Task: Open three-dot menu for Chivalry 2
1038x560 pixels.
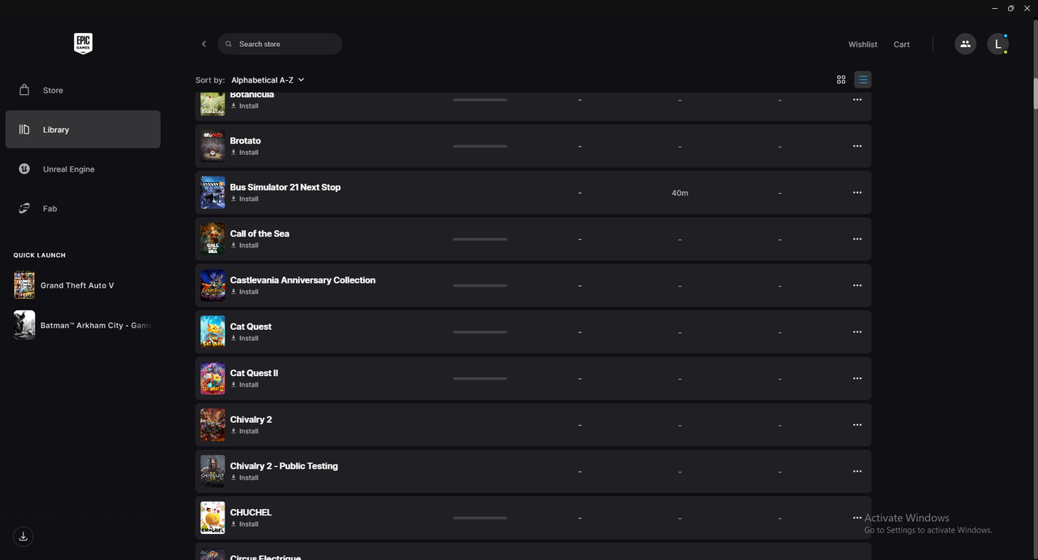Action: click(x=857, y=425)
